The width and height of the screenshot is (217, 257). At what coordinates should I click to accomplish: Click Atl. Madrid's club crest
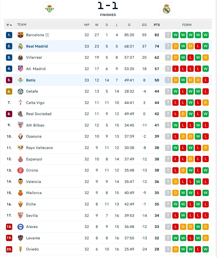click(x=20, y=69)
